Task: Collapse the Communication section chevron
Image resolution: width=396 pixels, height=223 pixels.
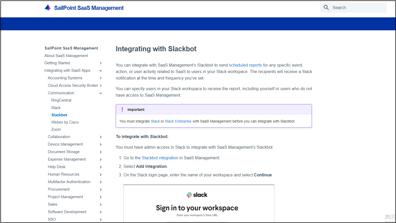Action: [101, 93]
